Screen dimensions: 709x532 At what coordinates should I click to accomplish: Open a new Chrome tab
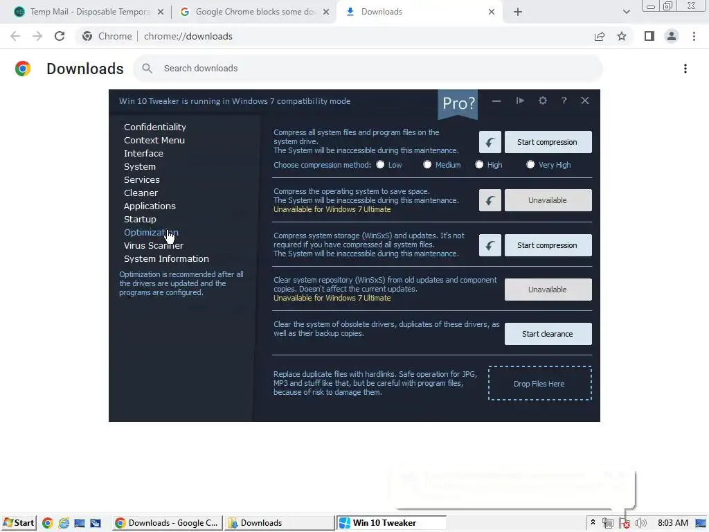coord(518,12)
